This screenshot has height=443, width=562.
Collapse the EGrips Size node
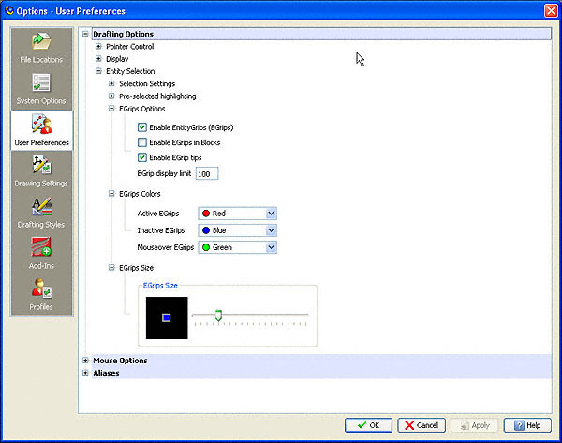(x=111, y=267)
